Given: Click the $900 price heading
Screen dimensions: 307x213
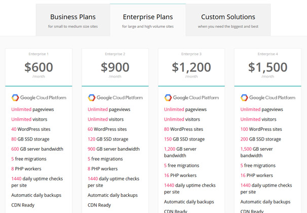Looking at the screenshot, I should 115,67.
